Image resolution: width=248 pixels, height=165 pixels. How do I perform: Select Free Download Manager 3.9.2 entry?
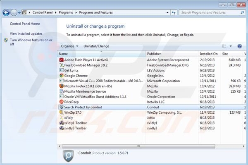(x=86, y=65)
